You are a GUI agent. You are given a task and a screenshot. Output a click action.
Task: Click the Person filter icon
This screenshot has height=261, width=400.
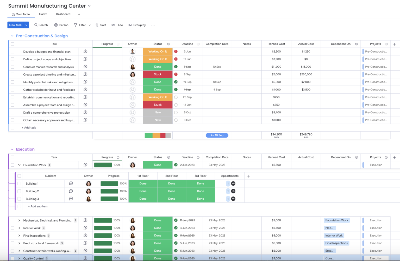coord(56,25)
